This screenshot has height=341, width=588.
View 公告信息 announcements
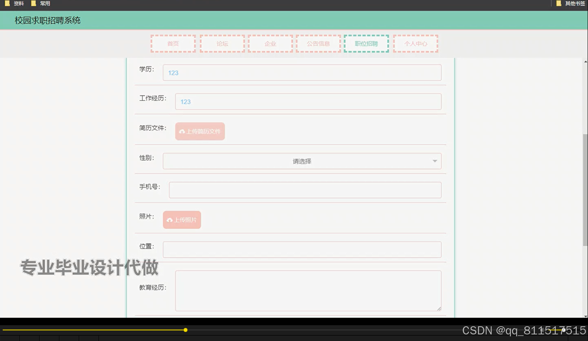point(318,43)
